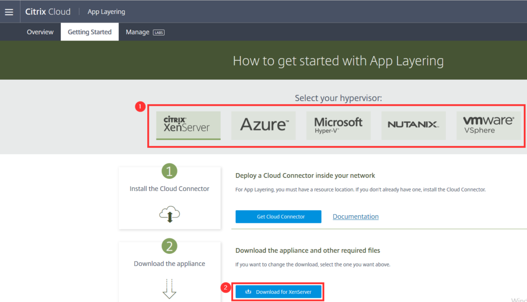527x302 pixels.
Task: Click the cloud upload connector icon
Action: (169, 214)
